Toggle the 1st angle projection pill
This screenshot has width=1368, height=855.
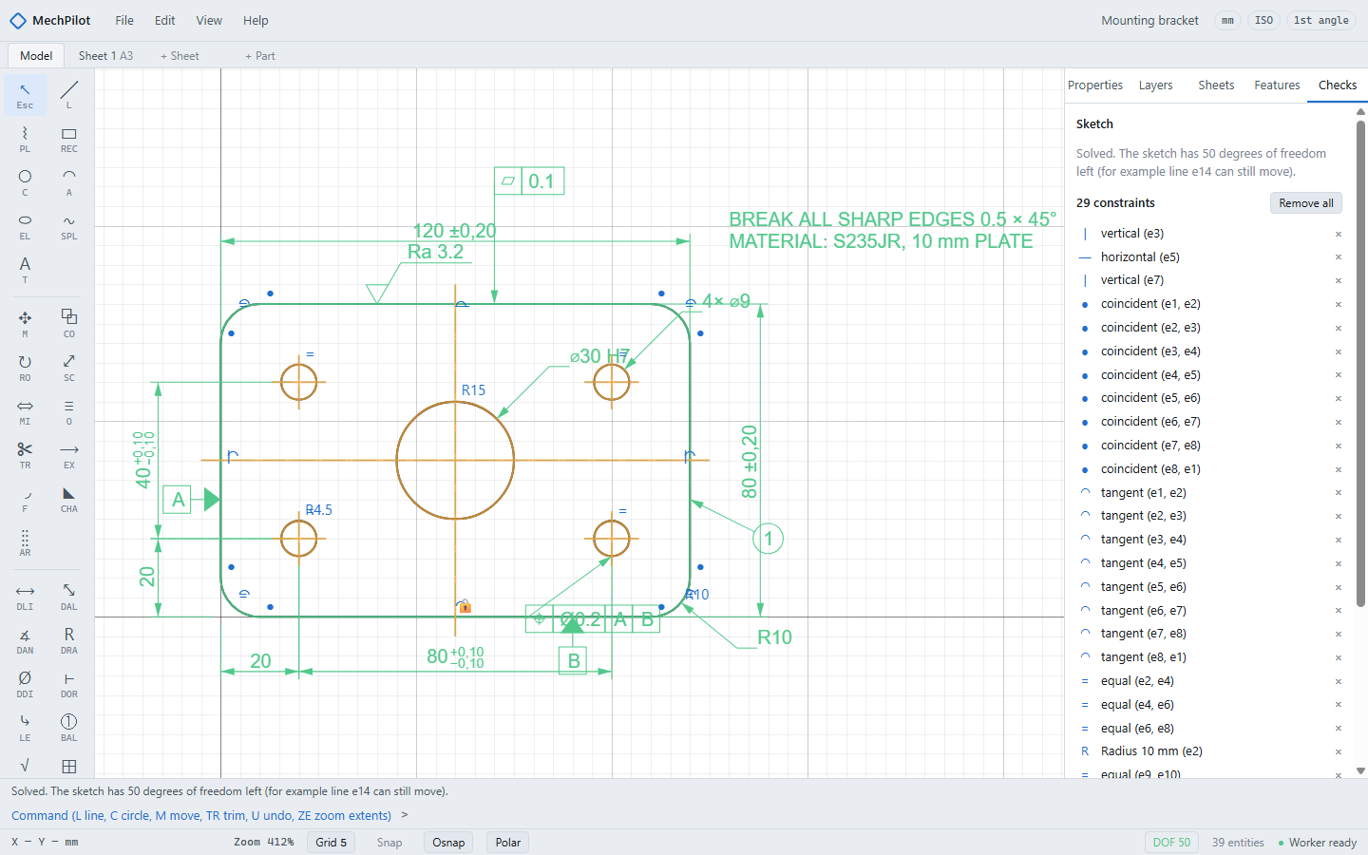[x=1321, y=21]
